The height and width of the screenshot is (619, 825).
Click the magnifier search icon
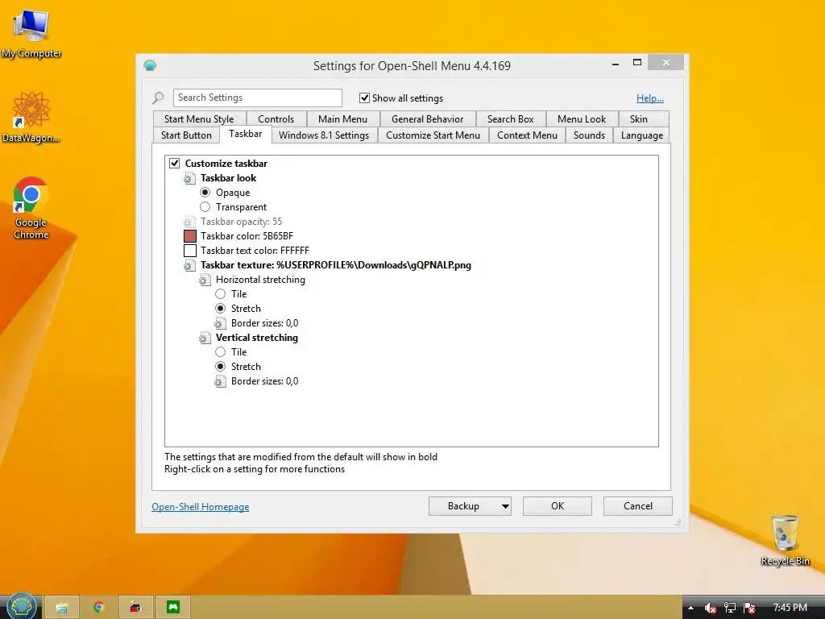coord(158,98)
